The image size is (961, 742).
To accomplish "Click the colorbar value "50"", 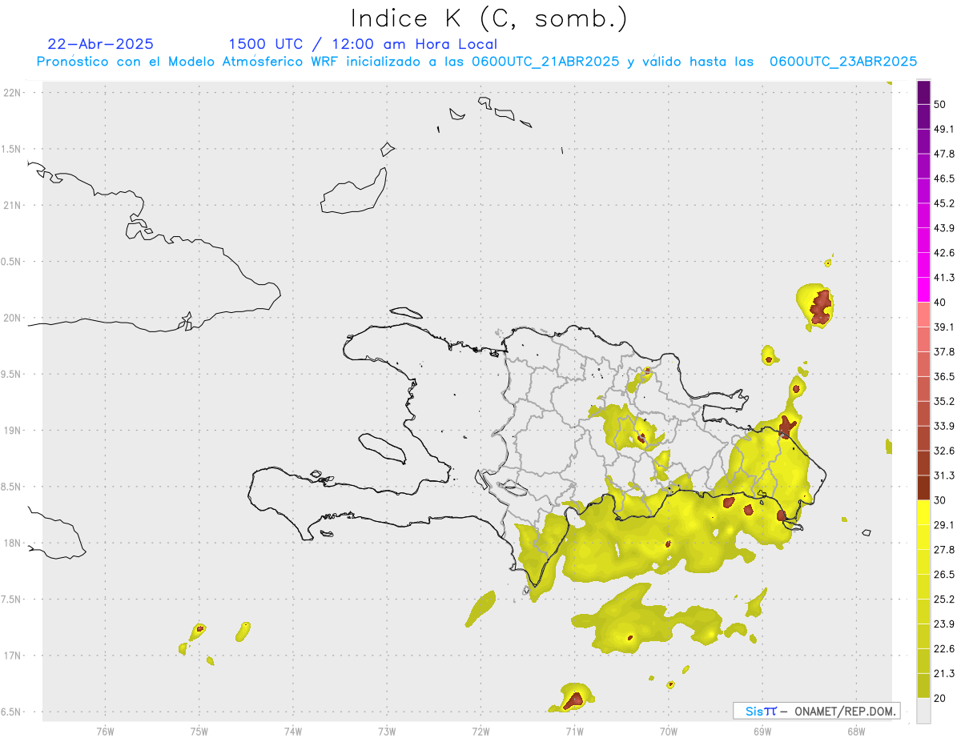I will coord(940,104).
